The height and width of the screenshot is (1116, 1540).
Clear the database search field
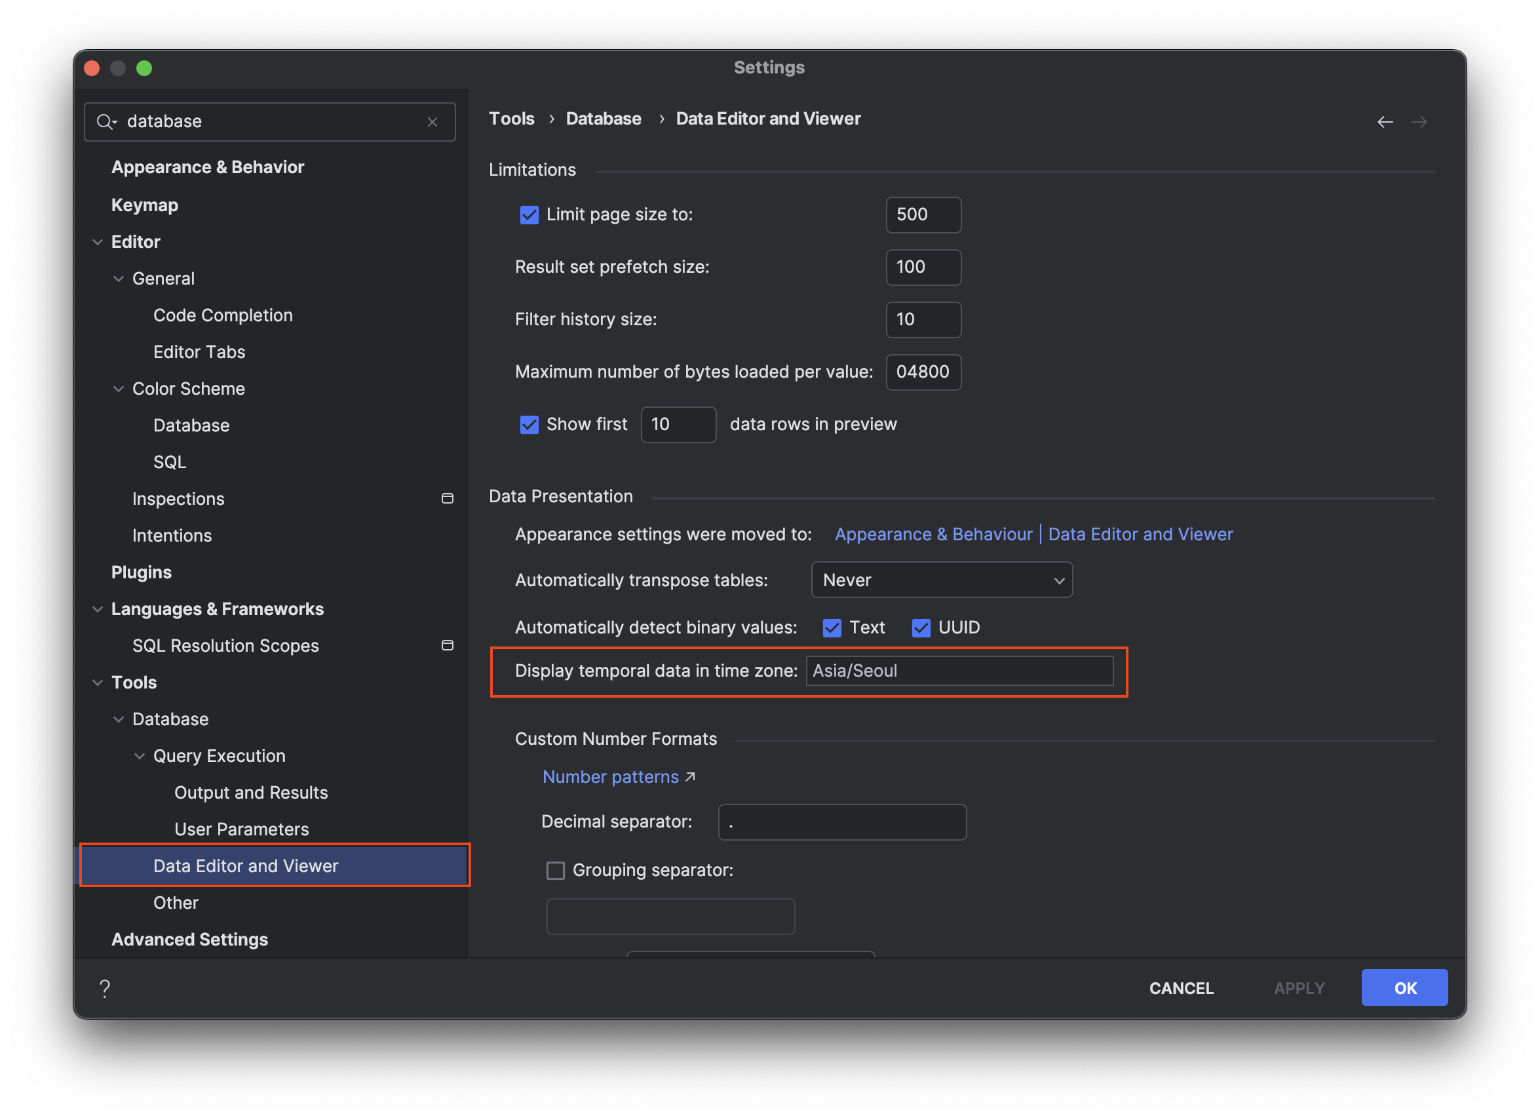pyautogui.click(x=433, y=122)
